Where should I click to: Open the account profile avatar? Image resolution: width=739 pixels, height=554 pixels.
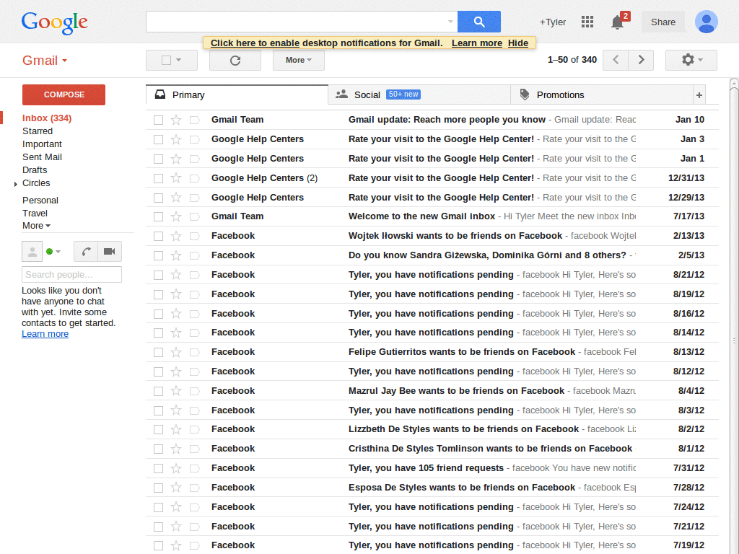tap(706, 22)
